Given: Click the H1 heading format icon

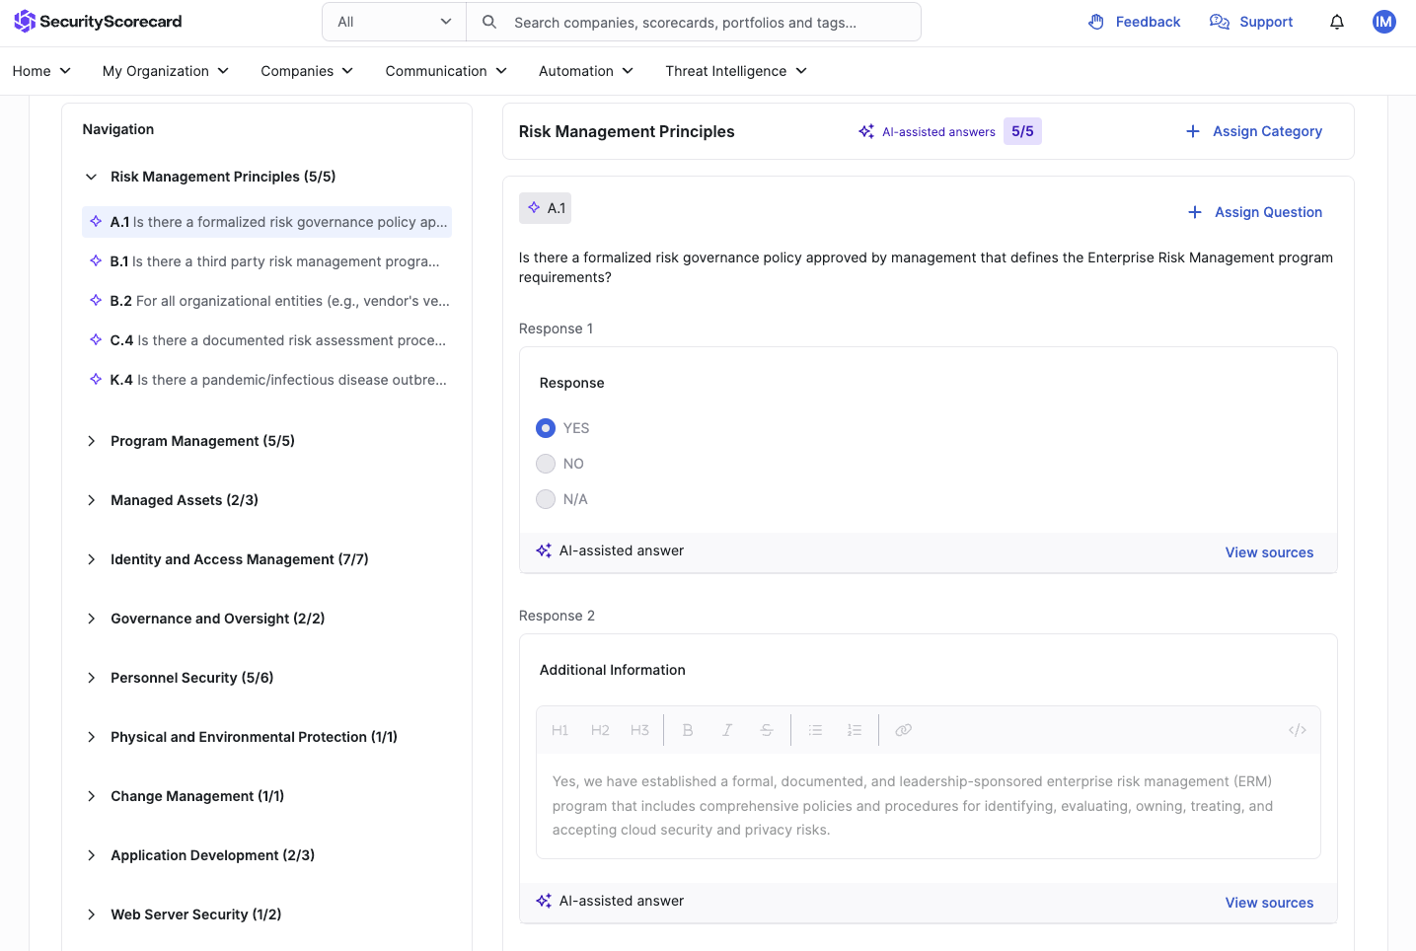Looking at the screenshot, I should click(x=559, y=730).
